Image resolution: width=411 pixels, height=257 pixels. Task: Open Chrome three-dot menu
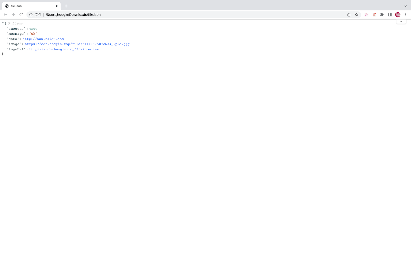point(406,15)
